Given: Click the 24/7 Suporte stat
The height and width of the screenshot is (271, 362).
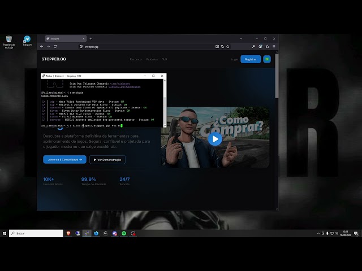Looking at the screenshot, I should (124, 181).
